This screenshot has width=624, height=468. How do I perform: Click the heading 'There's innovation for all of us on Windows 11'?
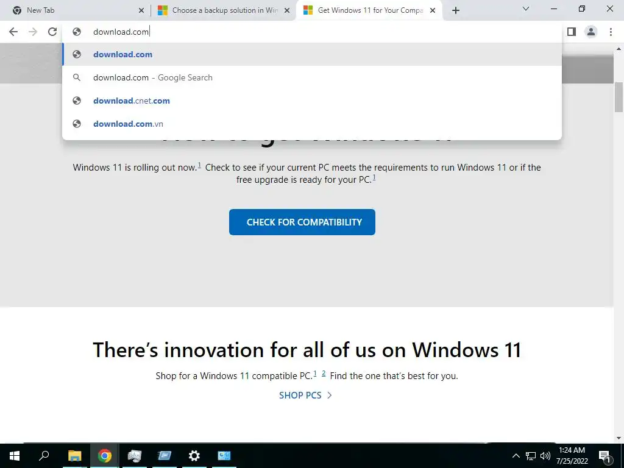click(307, 350)
